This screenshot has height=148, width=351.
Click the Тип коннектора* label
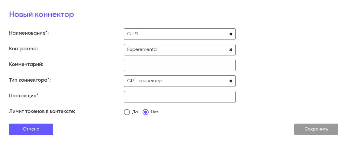[30, 80]
